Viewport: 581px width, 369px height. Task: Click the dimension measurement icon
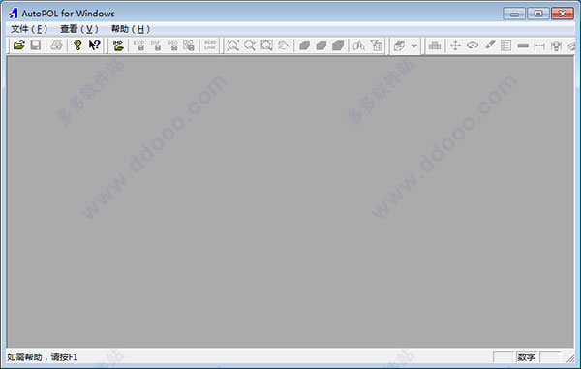[x=539, y=46]
